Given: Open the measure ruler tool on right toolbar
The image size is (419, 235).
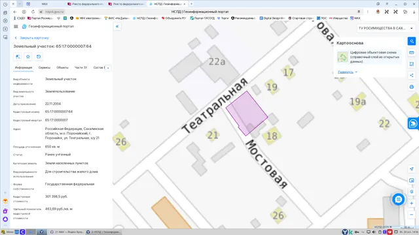Looking at the screenshot, I should 412,53.
